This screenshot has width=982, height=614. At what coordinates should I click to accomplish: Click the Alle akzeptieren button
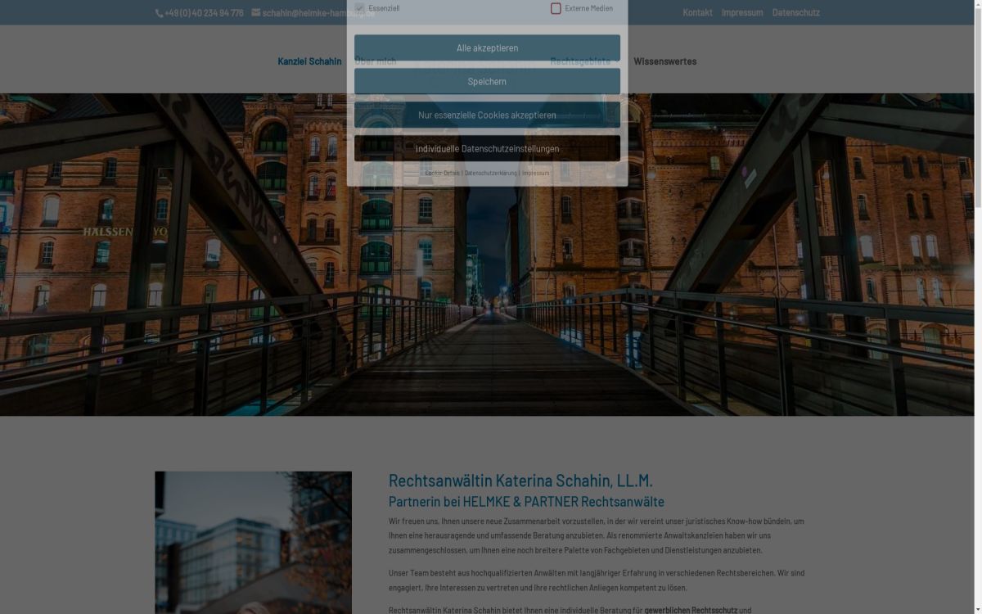coord(488,47)
